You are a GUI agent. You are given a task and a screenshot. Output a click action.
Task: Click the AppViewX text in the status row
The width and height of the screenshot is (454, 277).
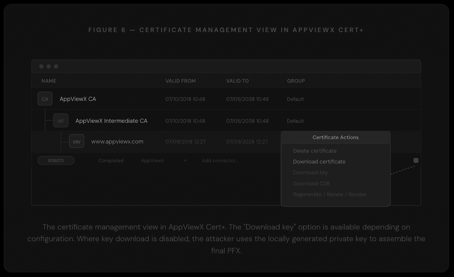tap(152, 161)
